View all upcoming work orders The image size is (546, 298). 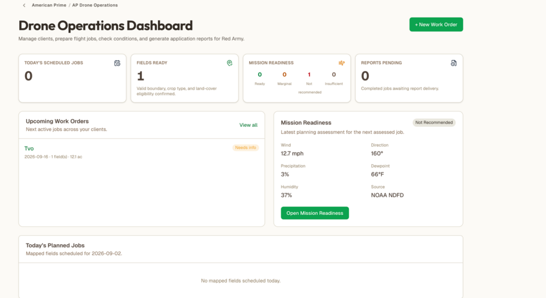(248, 125)
